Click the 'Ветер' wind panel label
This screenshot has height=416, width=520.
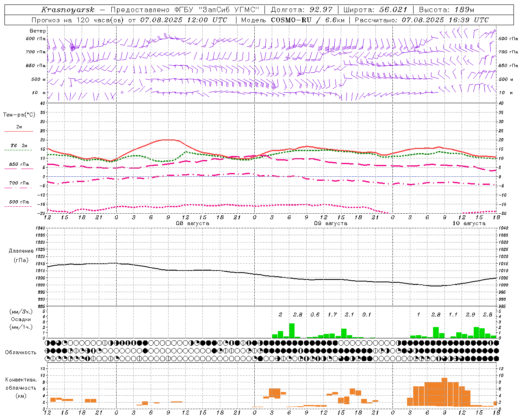coord(38,31)
